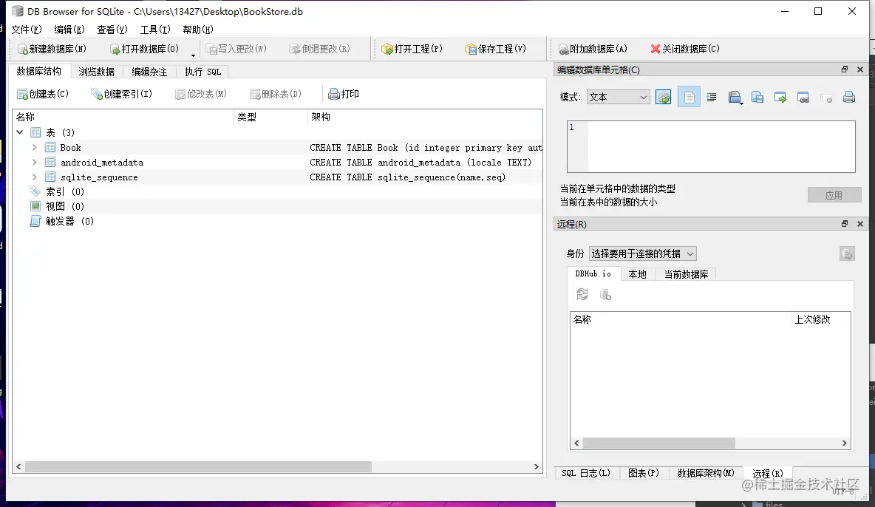Select the sqlite_sequence table row
The height and width of the screenshot is (507, 875).
[x=277, y=177]
